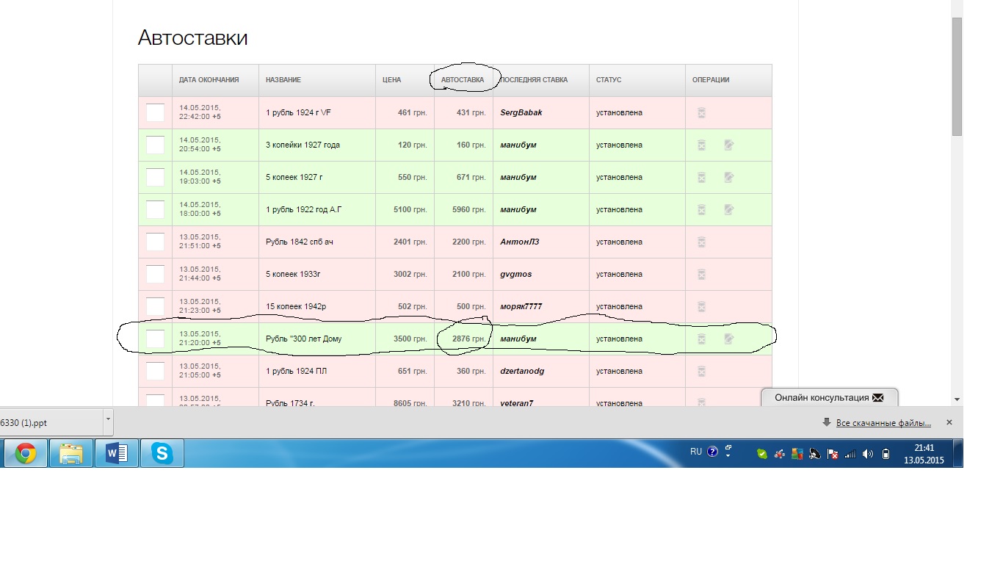Delete autobid for 1 рубль 1922 год А.Г
This screenshot has width=1003, height=564.
point(701,210)
